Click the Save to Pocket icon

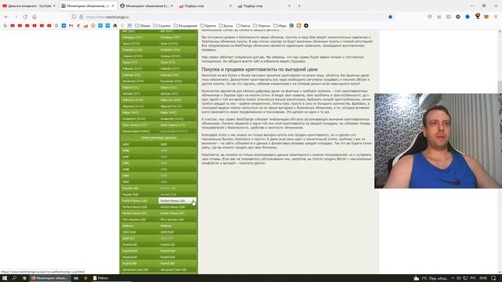[430, 16]
